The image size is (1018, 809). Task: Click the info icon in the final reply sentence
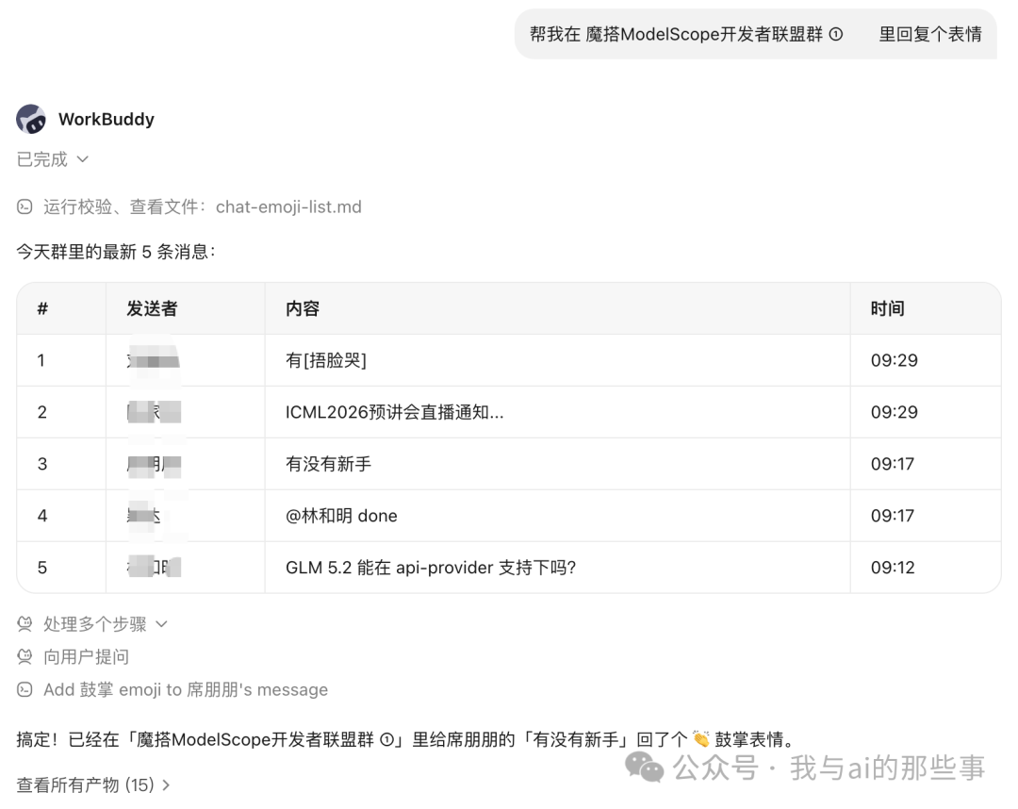tap(387, 739)
